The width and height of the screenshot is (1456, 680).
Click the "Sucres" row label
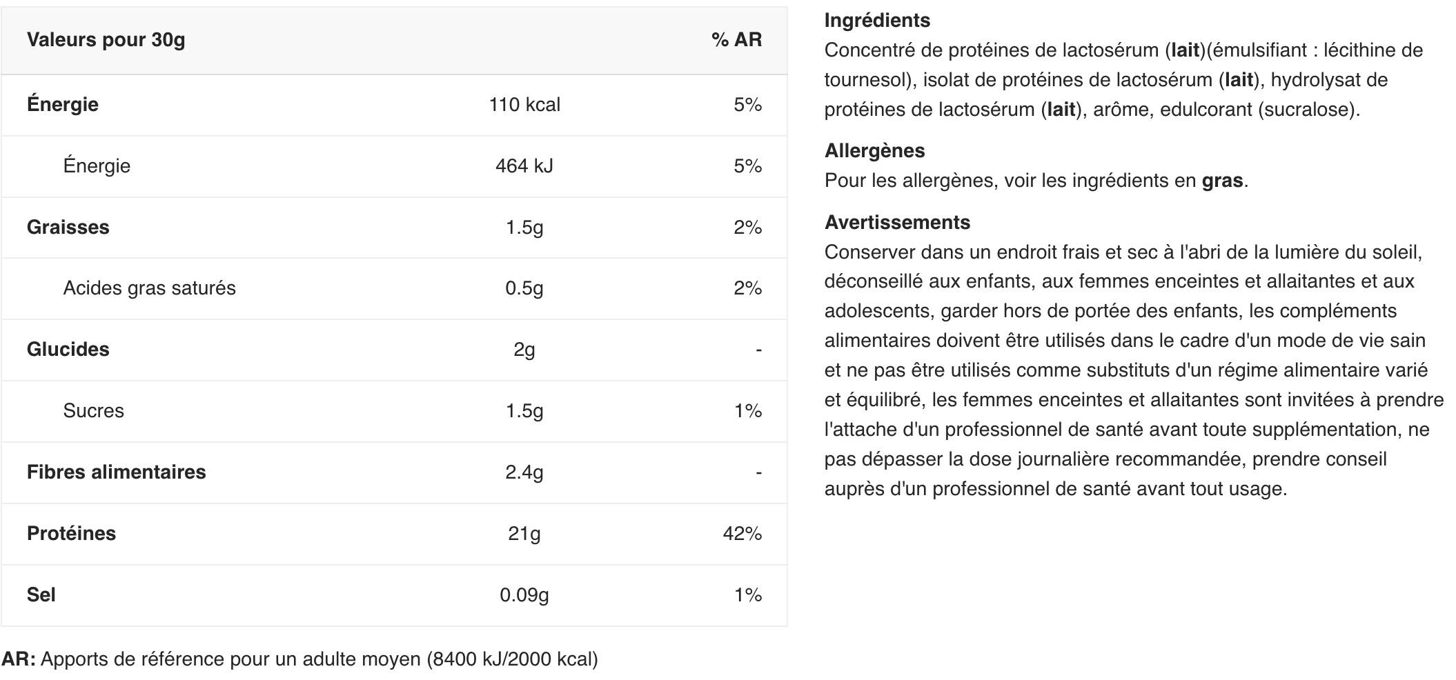(93, 411)
